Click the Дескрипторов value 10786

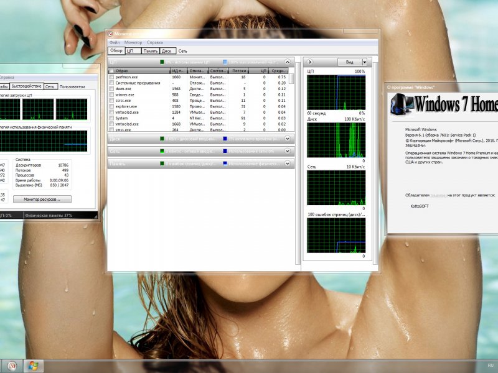click(63, 165)
